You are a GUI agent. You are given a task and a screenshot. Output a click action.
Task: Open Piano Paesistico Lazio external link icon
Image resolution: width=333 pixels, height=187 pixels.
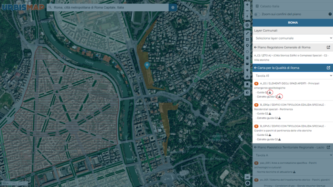coord(328,147)
